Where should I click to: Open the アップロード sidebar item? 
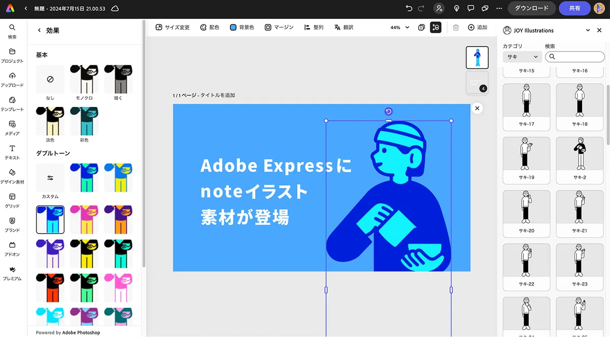click(12, 79)
